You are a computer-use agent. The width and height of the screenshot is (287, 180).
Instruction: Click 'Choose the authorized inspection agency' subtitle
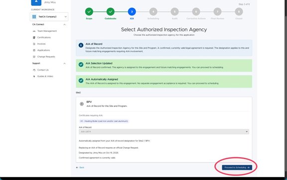[x=164, y=35]
